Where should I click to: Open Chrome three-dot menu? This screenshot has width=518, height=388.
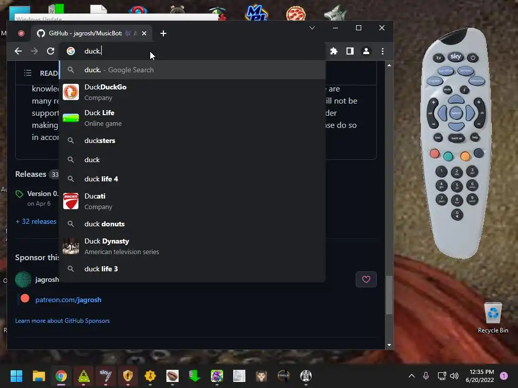coord(382,51)
